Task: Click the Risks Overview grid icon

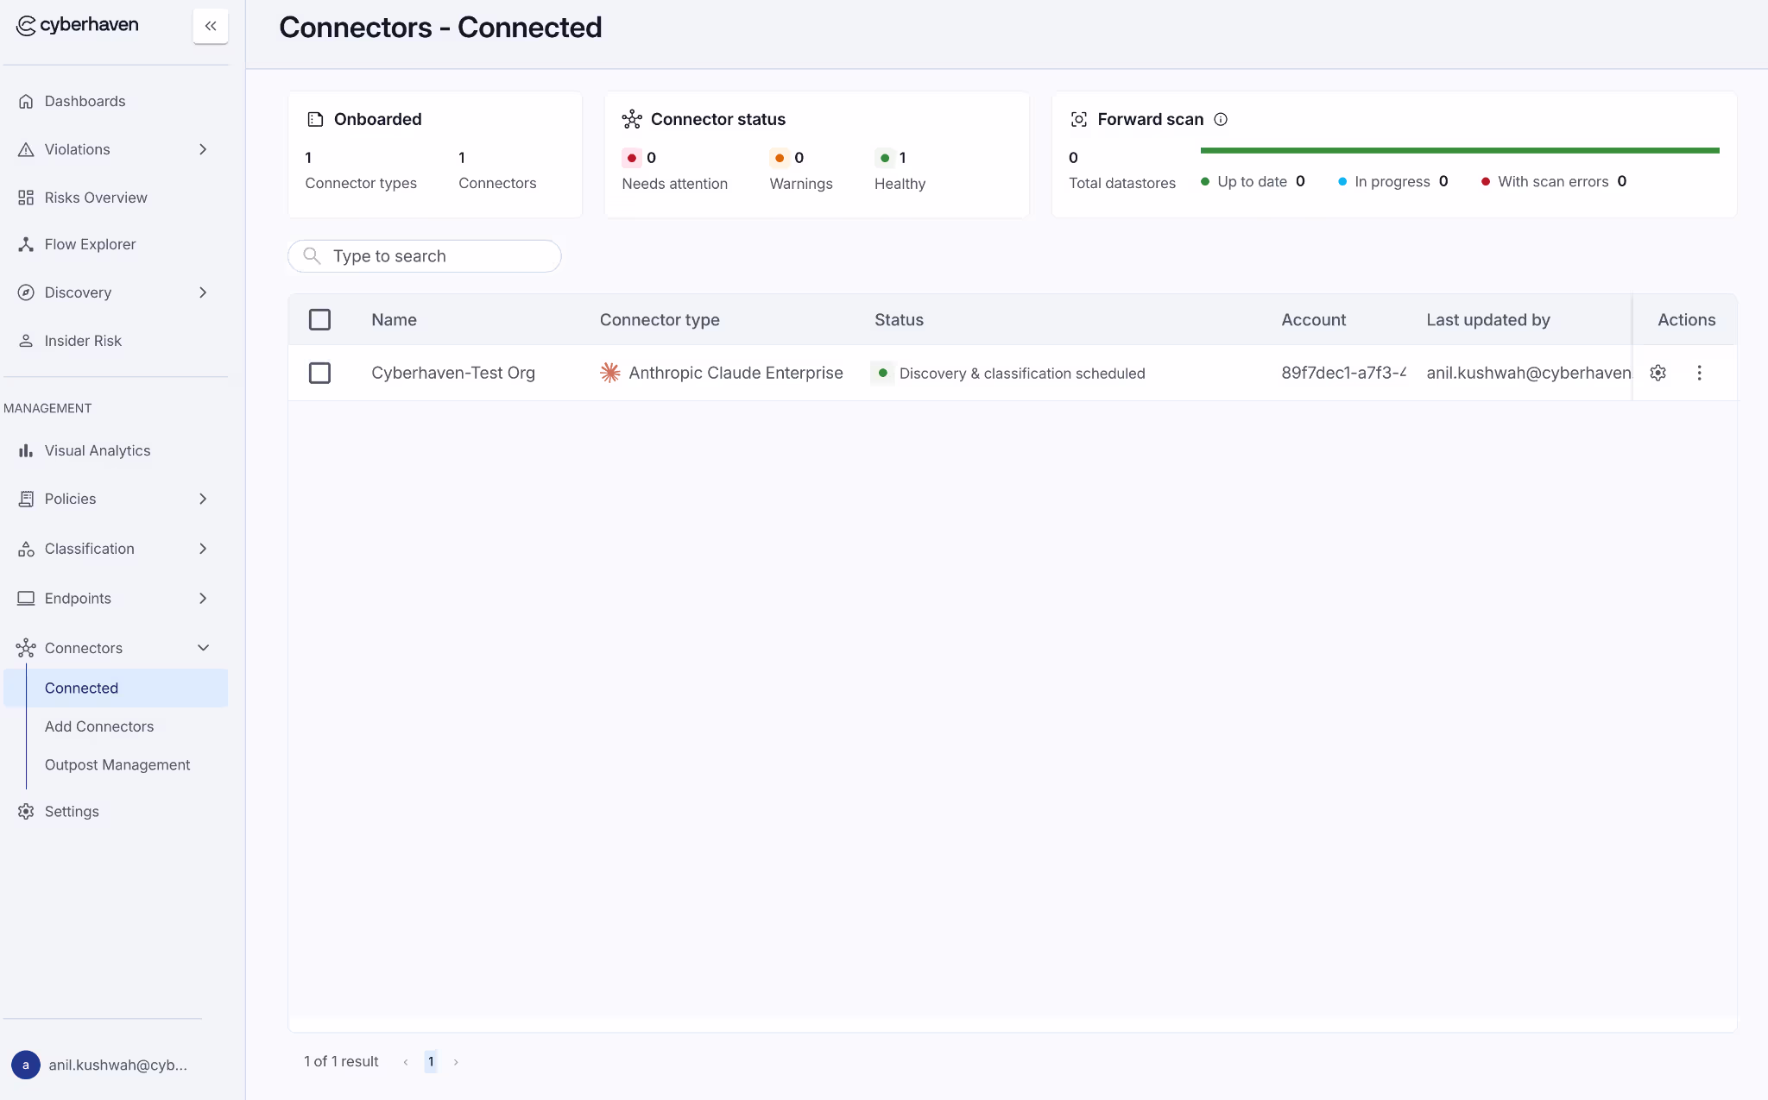Action: tap(26, 198)
